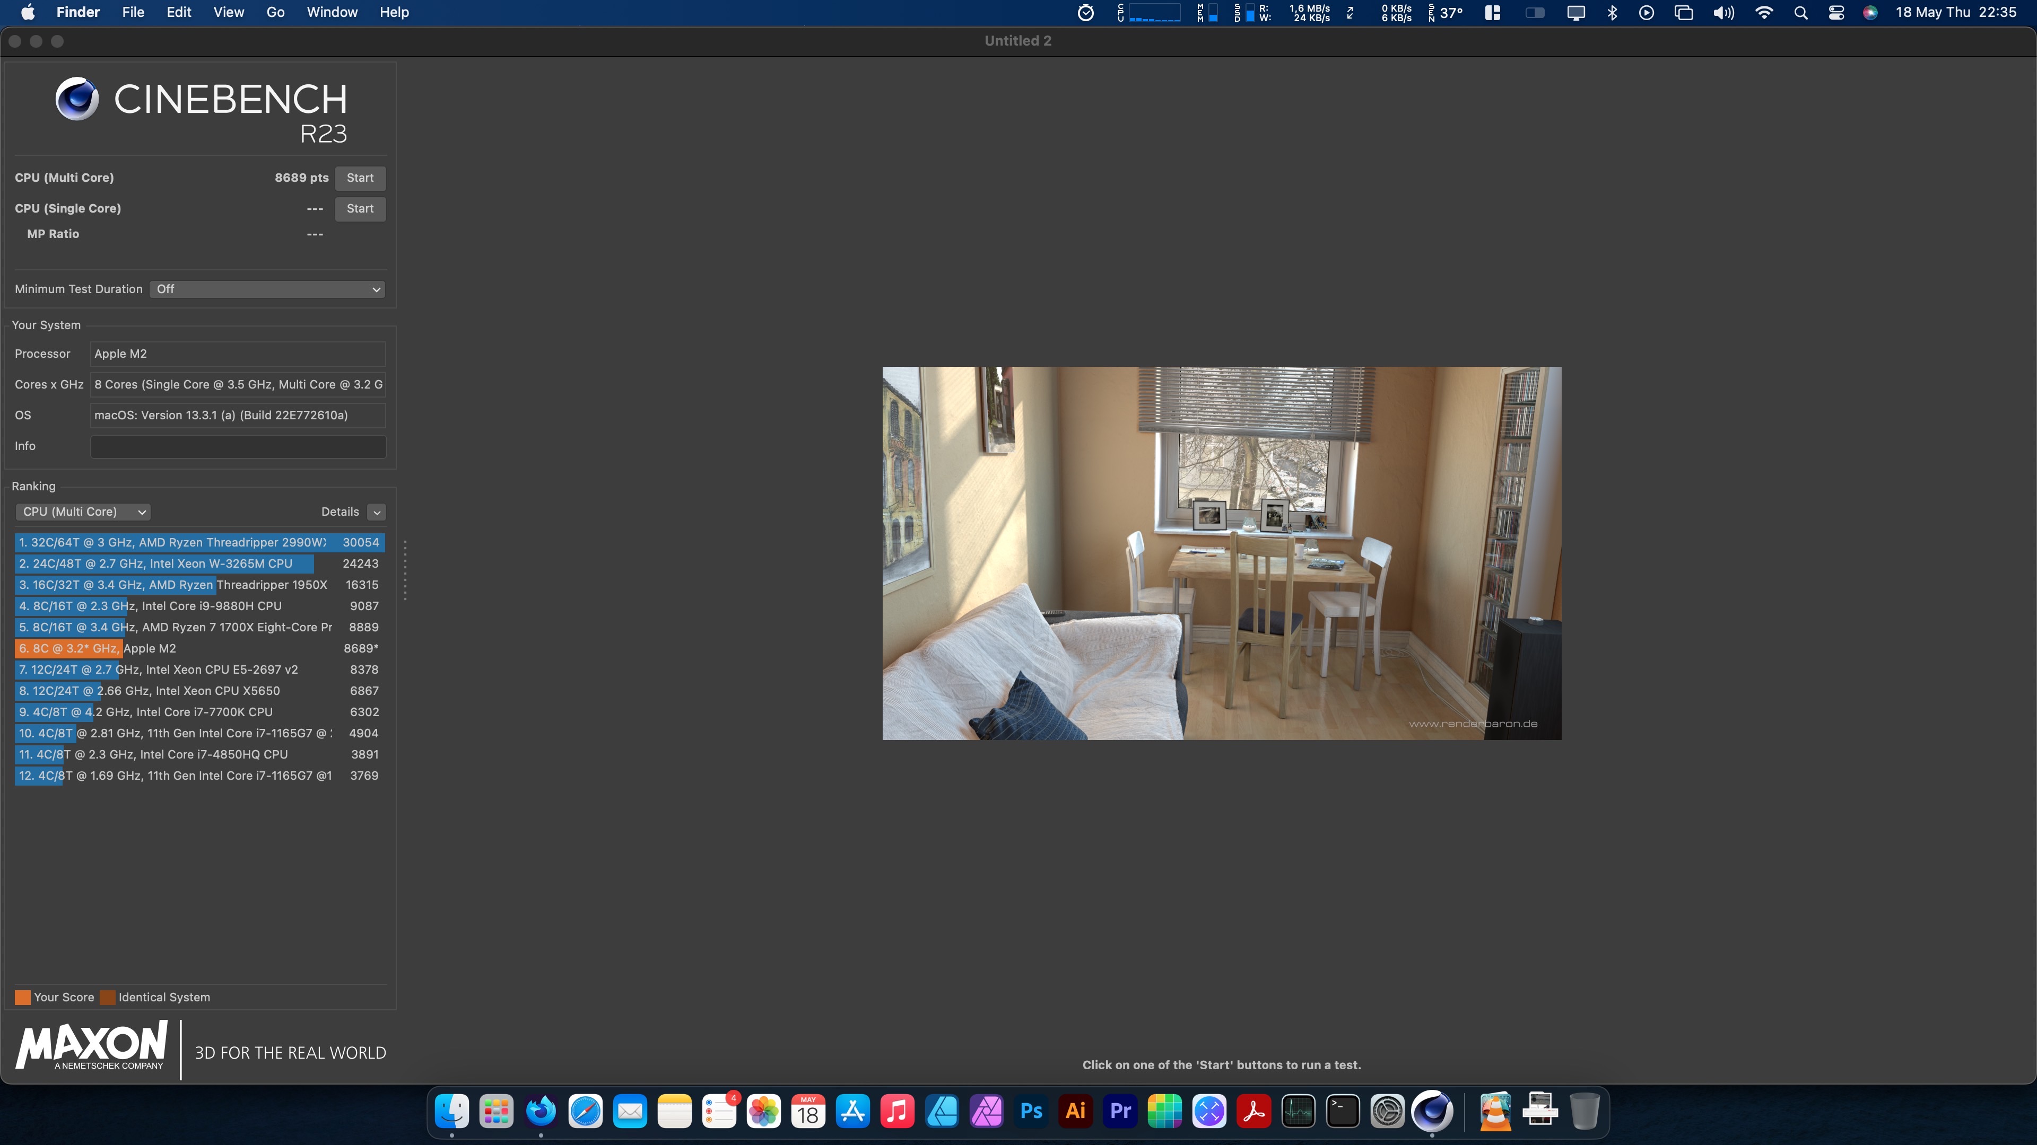Expand the ranking Details dropdown arrow
The image size is (2037, 1145).
click(377, 512)
